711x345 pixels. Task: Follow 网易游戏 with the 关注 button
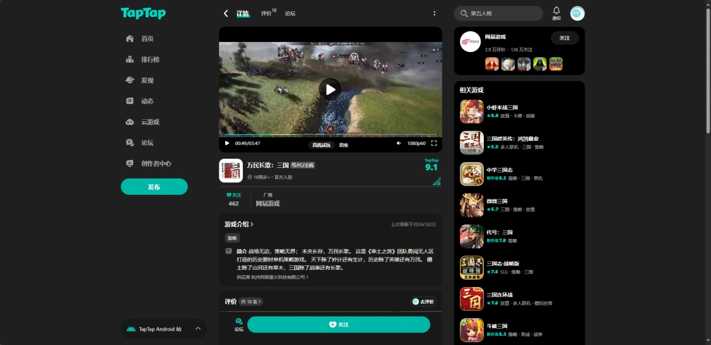tap(564, 38)
